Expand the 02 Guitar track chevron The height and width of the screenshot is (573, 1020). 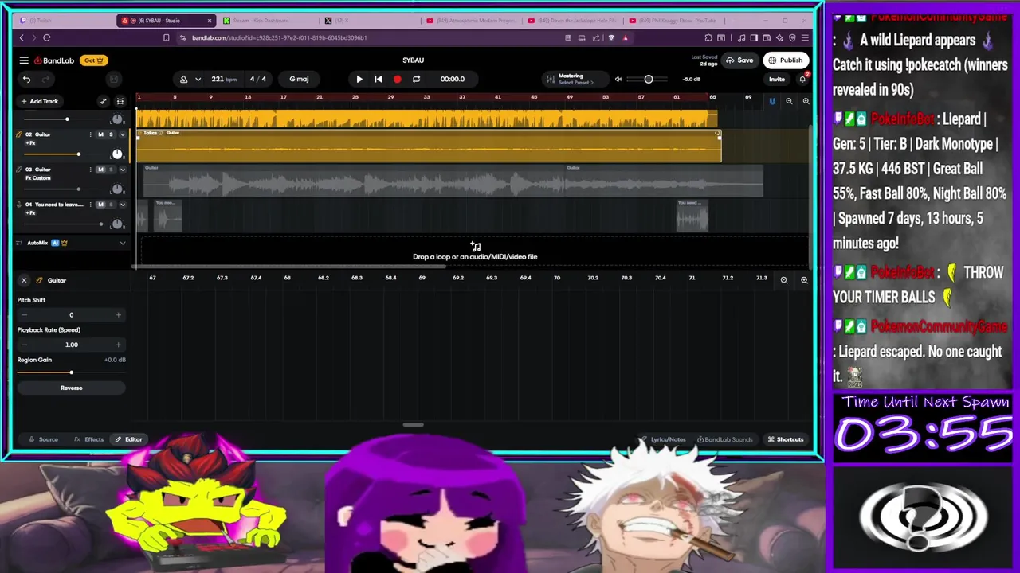122,134
